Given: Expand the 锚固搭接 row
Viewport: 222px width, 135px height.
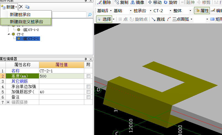Looking at the screenshot, I should click(x=8, y=102).
